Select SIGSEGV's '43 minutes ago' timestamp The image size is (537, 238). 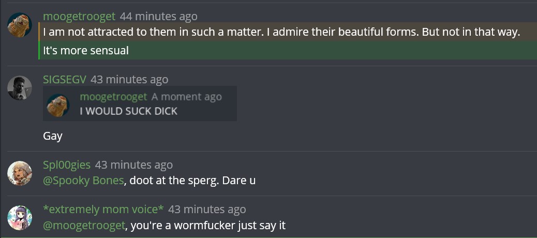129,80
